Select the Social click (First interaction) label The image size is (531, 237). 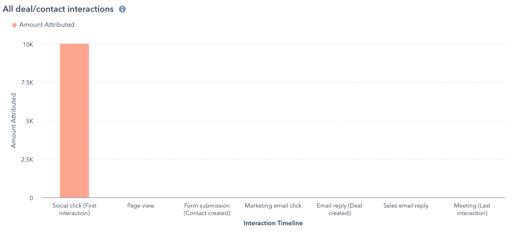pos(74,209)
